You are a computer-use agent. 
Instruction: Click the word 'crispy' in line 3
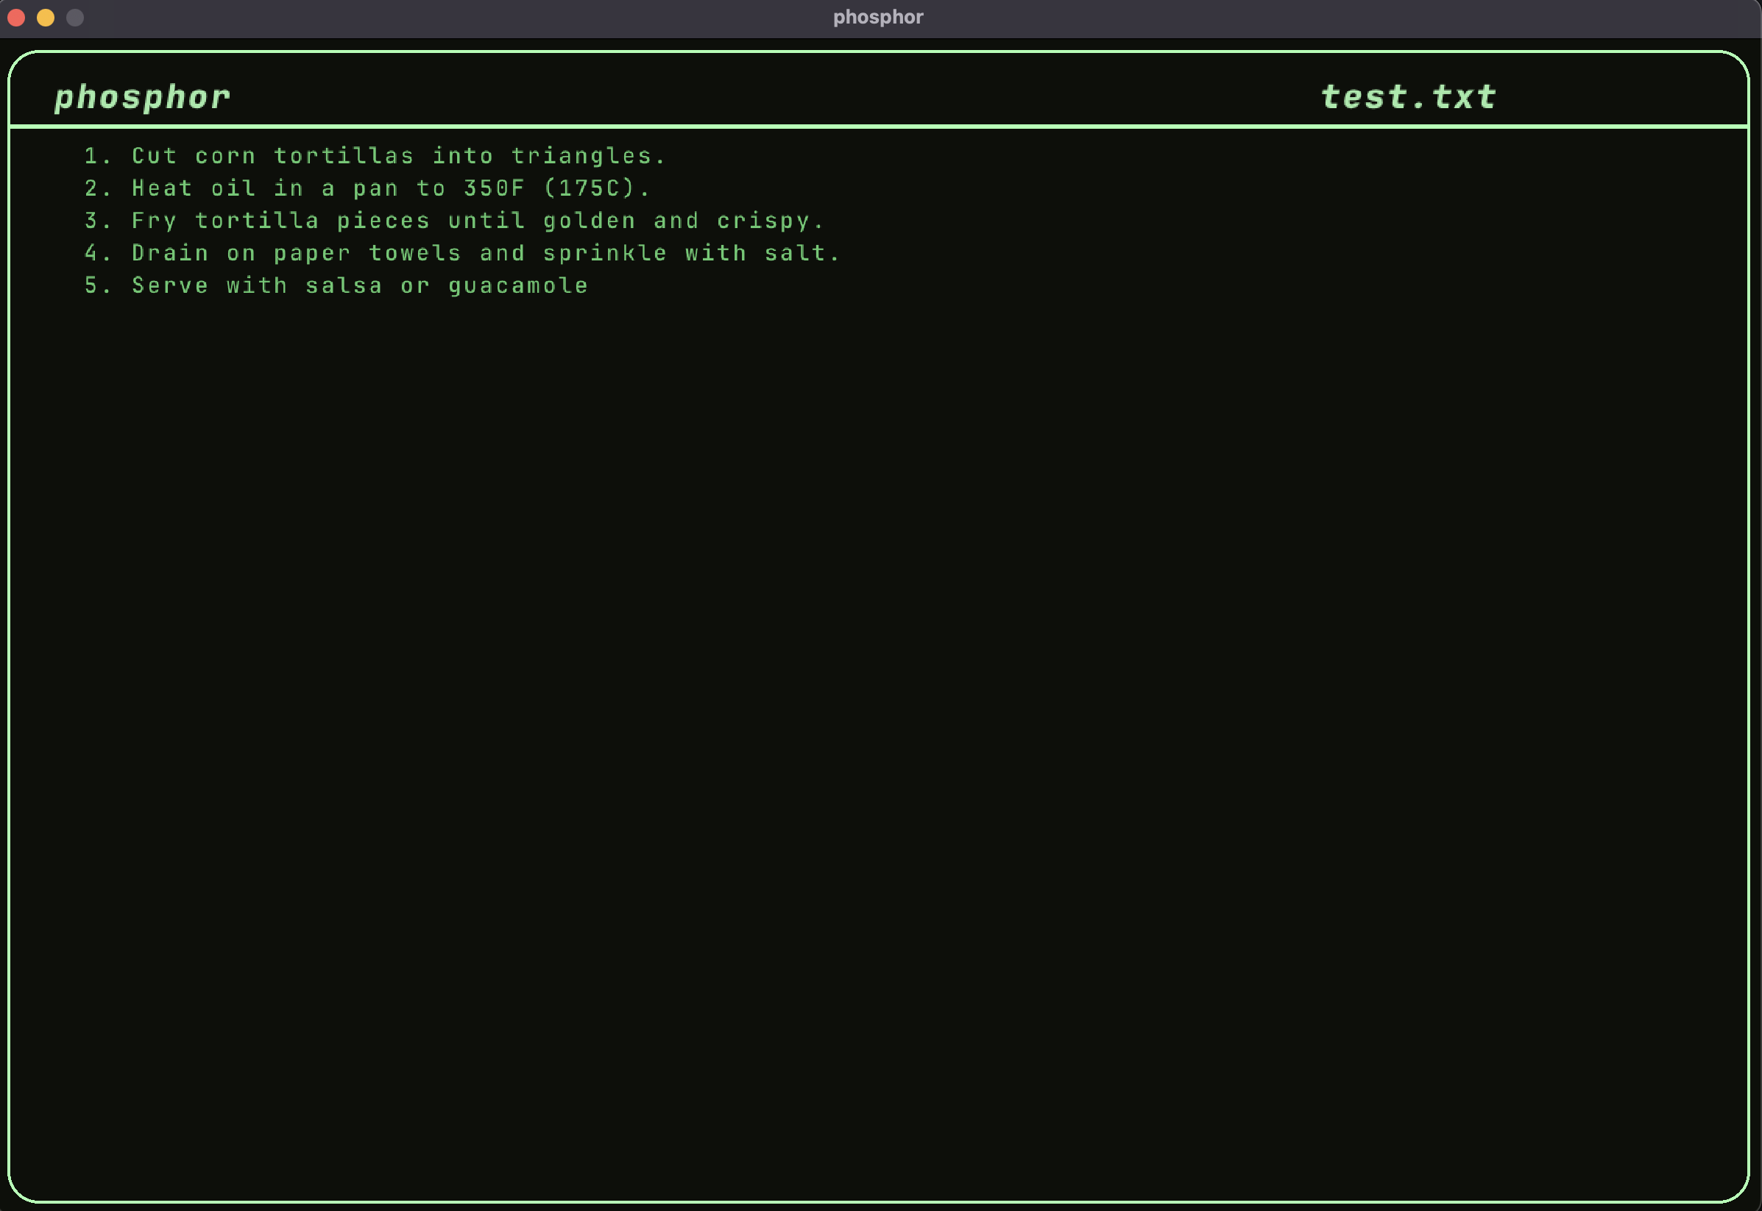coord(763,221)
